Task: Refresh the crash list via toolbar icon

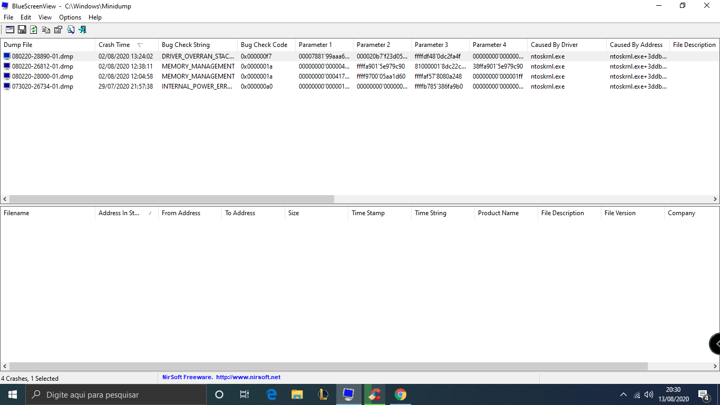Action: click(34, 30)
